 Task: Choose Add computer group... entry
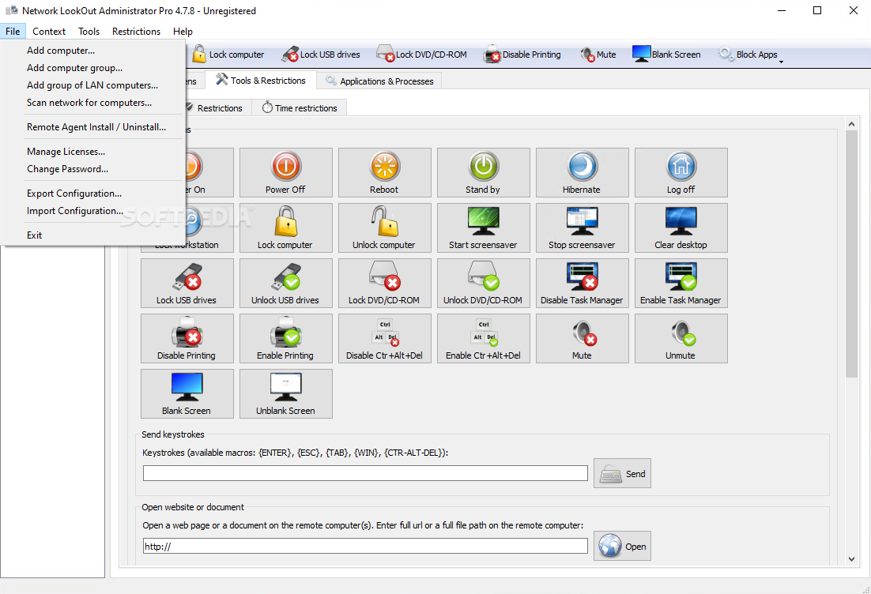point(92,68)
